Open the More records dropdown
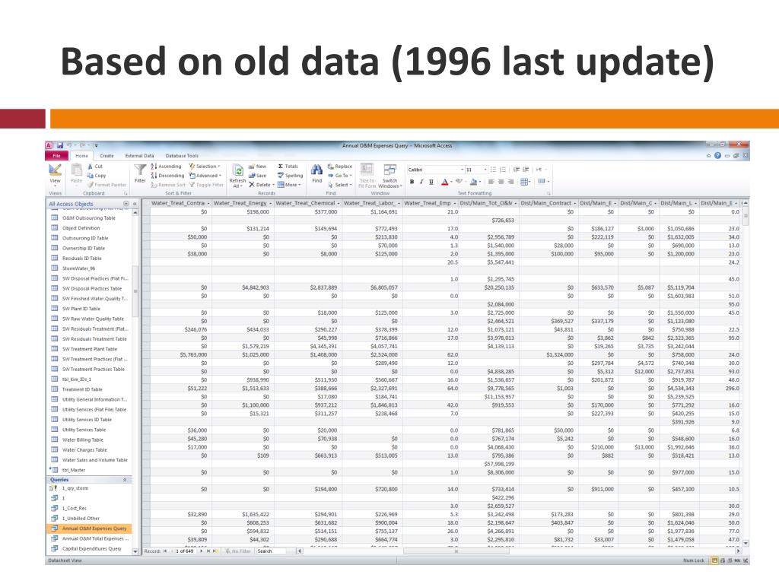Screen dimensions: 779x584 click(289, 185)
